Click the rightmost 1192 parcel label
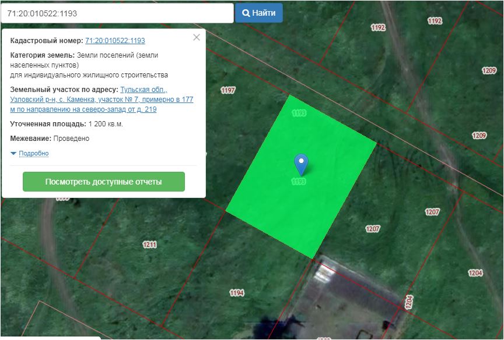This screenshot has height=340, width=504. (x=435, y=21)
